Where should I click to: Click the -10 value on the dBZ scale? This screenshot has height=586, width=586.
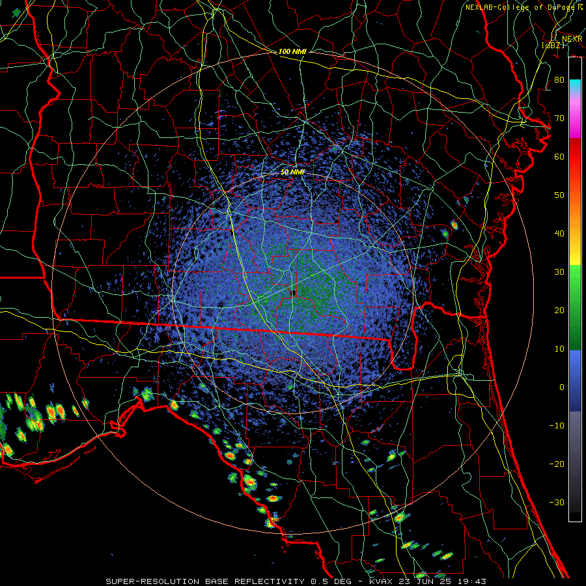(557, 425)
